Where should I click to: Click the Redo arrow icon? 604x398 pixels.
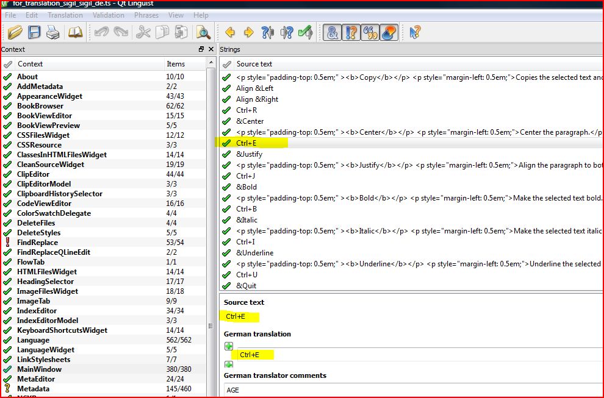(x=121, y=32)
